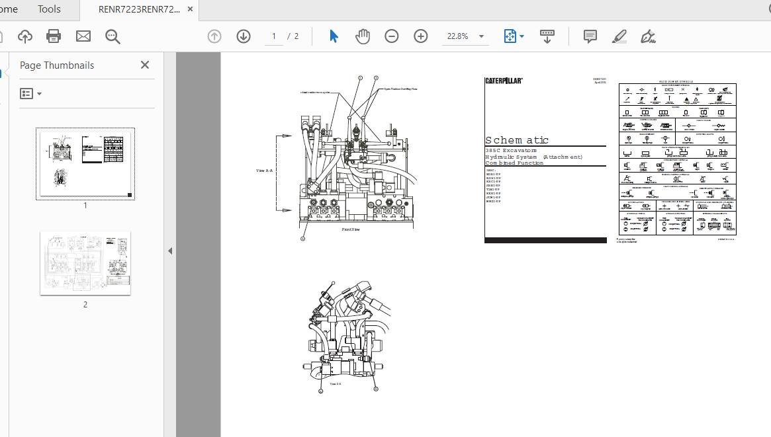
Task: Click the page number input field
Action: 274,36
